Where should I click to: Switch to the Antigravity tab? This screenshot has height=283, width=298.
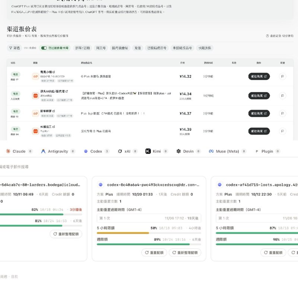(x=58, y=151)
